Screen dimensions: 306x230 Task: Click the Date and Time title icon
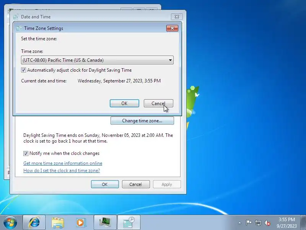[16, 17]
